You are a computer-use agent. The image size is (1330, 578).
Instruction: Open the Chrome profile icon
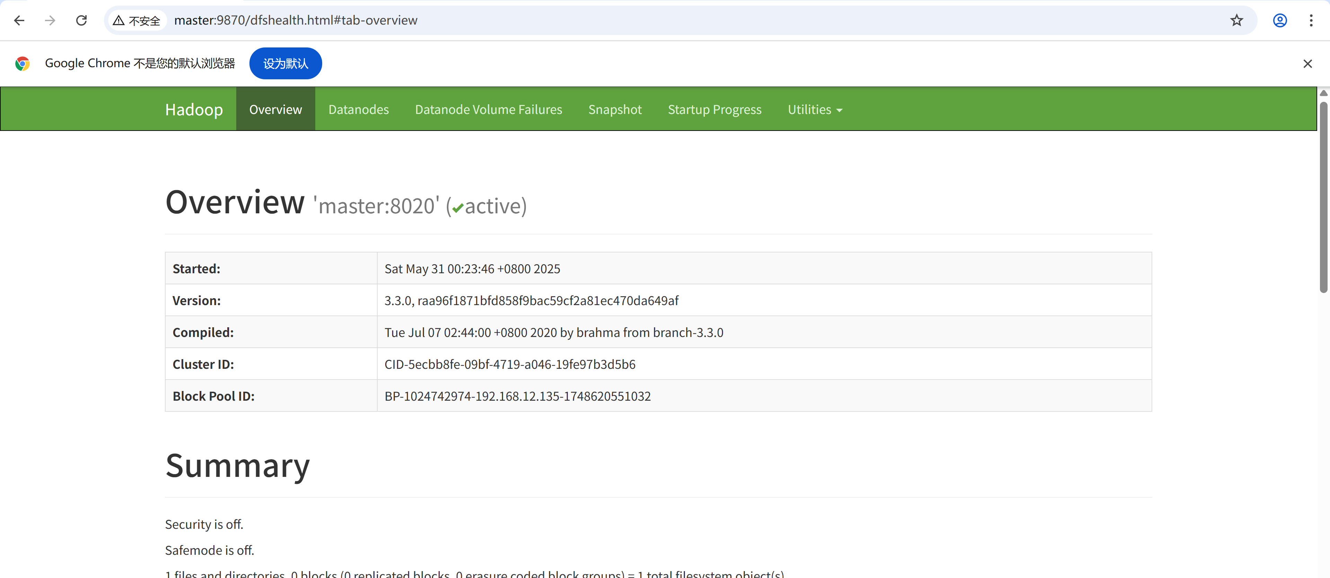click(1279, 20)
